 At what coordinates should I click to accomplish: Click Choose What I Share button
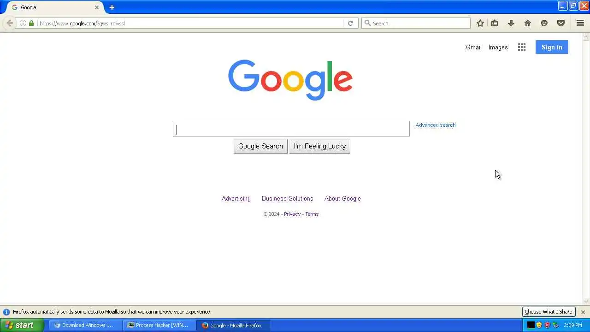point(548,312)
